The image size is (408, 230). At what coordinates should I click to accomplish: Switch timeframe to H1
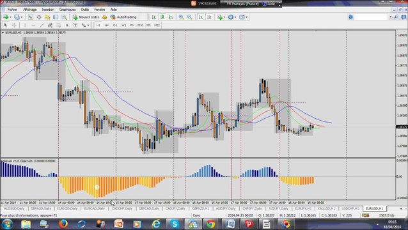(98, 25)
